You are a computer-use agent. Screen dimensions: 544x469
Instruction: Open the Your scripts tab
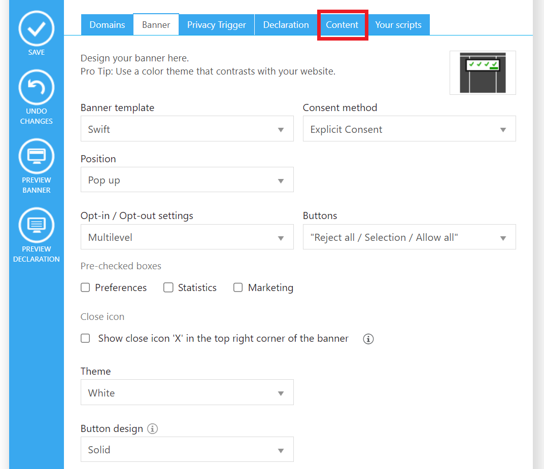398,25
